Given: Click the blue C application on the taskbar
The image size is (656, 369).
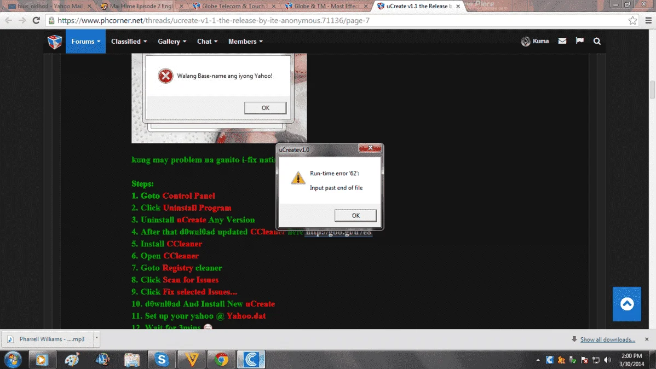Looking at the screenshot, I should 251,359.
